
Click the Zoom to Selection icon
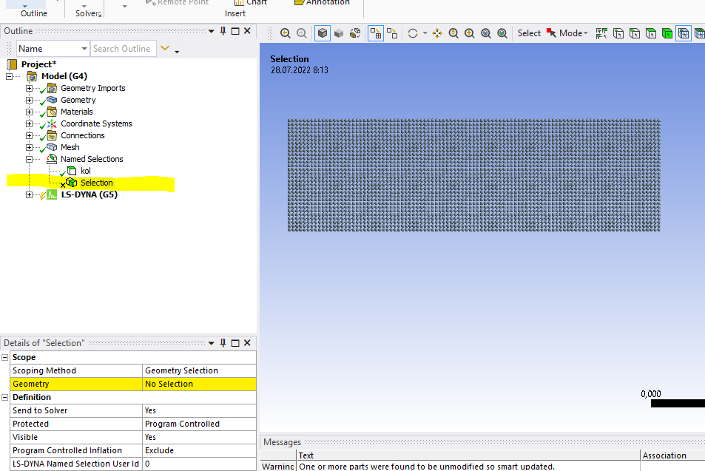click(502, 33)
